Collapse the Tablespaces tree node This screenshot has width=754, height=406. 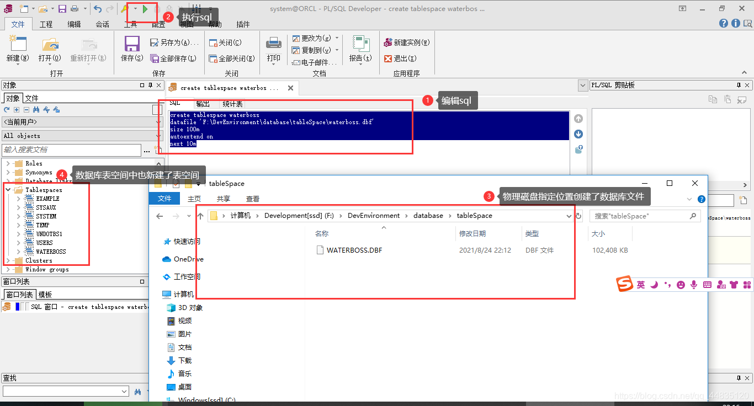click(8, 190)
